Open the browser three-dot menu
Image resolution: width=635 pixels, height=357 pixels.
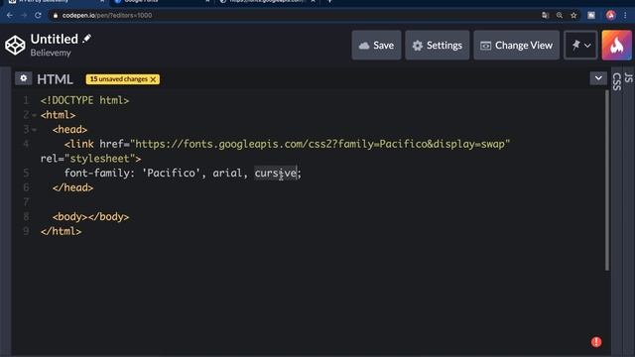(x=625, y=16)
